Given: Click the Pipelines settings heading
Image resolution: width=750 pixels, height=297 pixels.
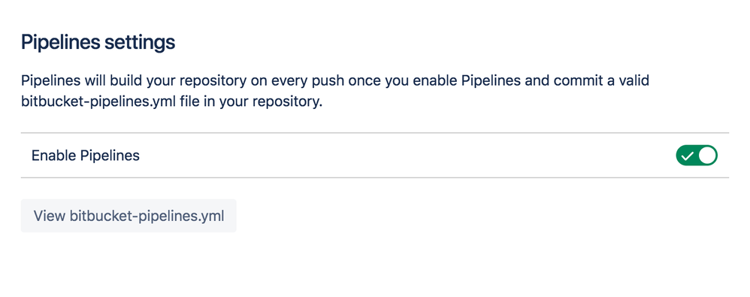Looking at the screenshot, I should 98,43.
